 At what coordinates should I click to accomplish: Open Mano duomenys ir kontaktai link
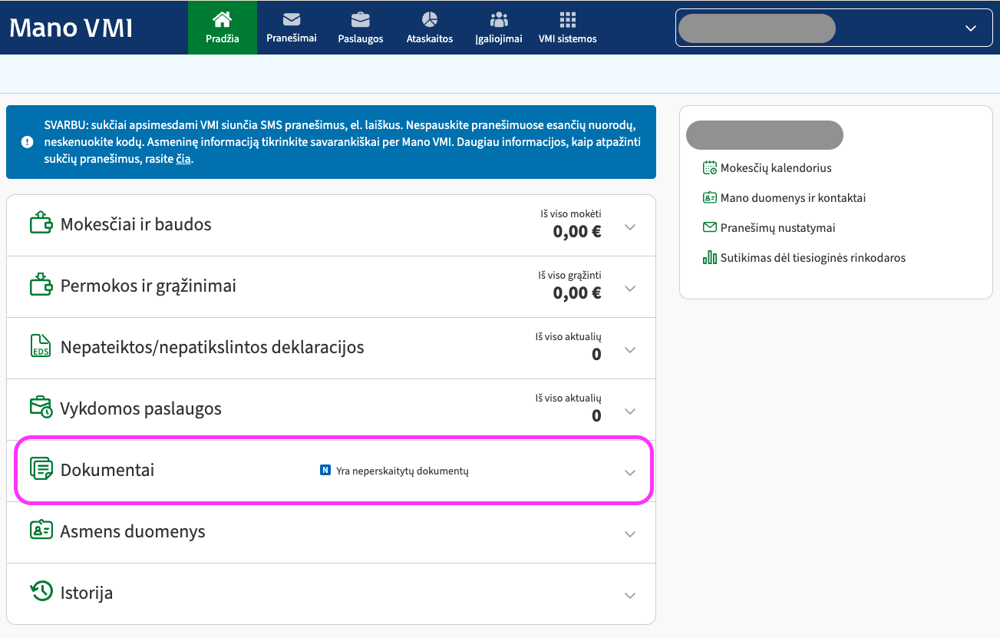point(793,197)
